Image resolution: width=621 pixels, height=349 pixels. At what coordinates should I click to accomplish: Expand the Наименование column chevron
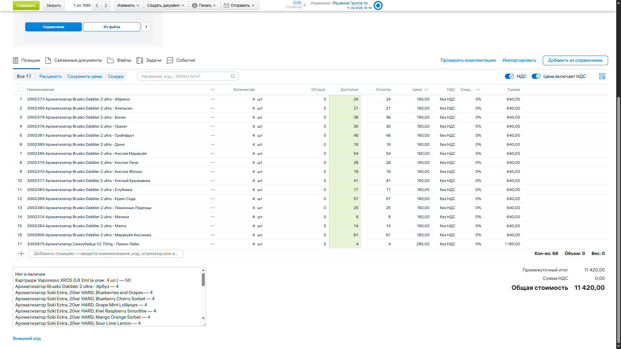pos(213,90)
